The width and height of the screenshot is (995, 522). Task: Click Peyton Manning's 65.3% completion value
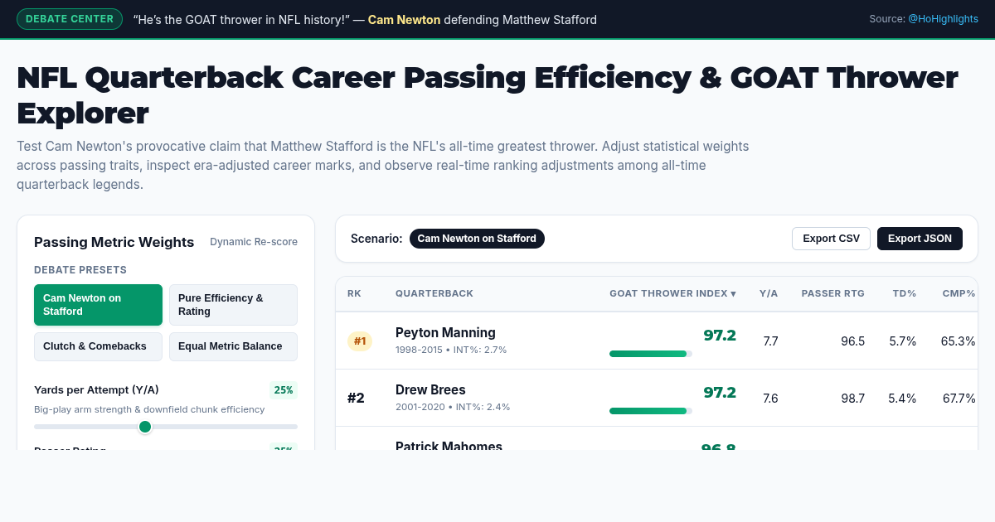point(959,341)
